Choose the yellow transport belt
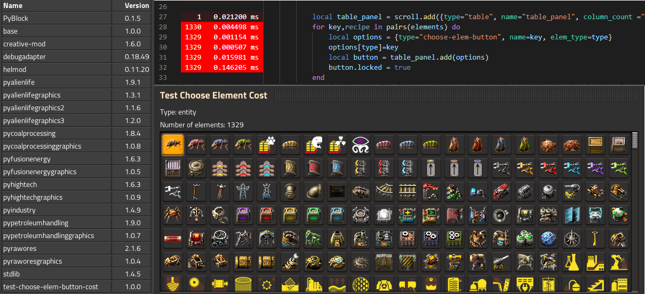This screenshot has width=645, height=294. pyautogui.click(x=219, y=167)
